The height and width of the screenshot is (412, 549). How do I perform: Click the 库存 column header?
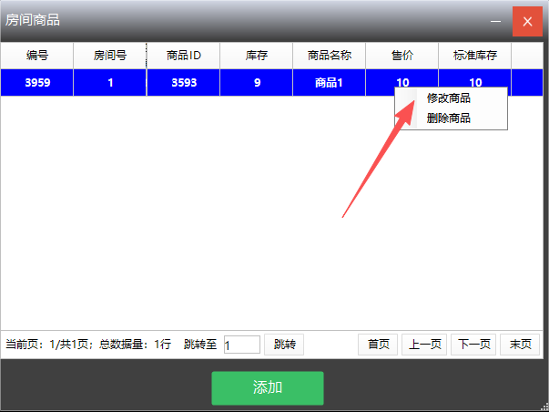pyautogui.click(x=257, y=56)
